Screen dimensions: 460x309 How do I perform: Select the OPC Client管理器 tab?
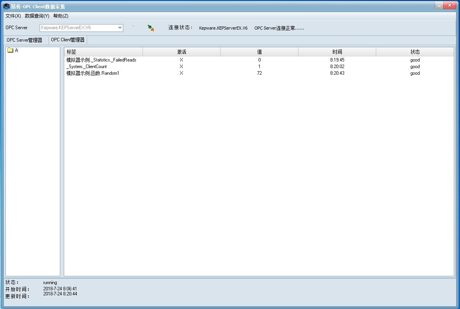(x=68, y=40)
